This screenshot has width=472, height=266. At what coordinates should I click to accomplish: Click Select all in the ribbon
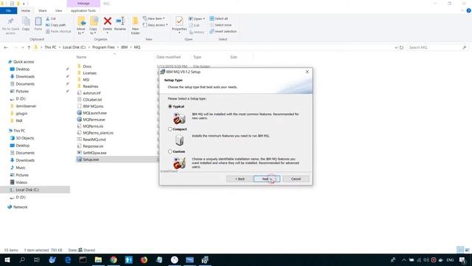click(219, 18)
